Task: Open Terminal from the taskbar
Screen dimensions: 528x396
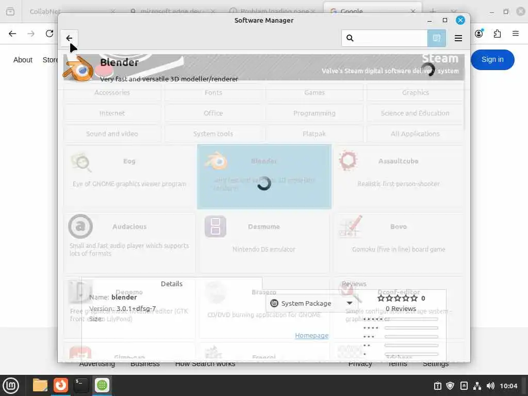Action: [x=81, y=385]
